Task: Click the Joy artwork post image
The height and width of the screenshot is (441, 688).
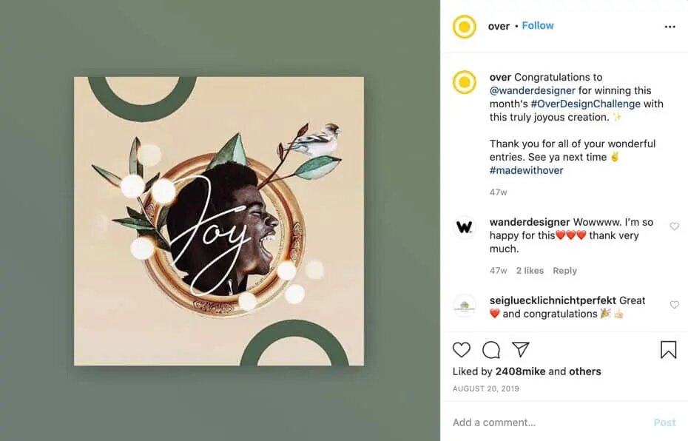Action: coord(219,220)
